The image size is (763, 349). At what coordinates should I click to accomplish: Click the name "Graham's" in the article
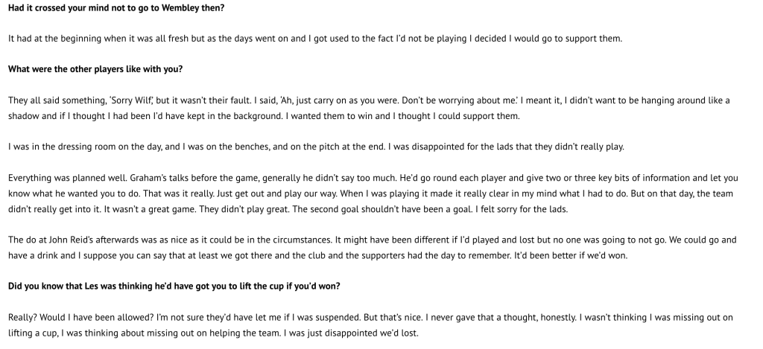pos(149,179)
